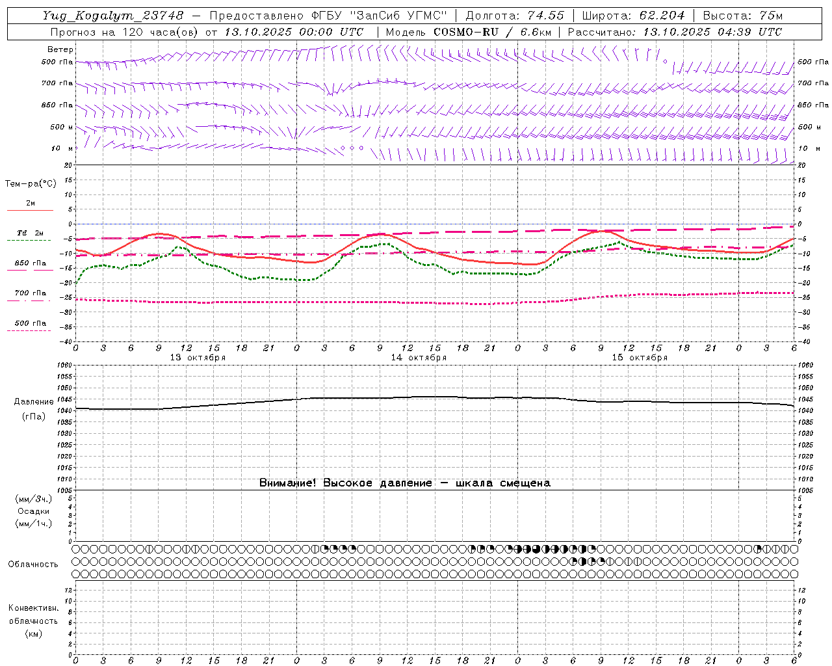
Task: Click the date label 15 октября
Action: pyautogui.click(x=640, y=357)
